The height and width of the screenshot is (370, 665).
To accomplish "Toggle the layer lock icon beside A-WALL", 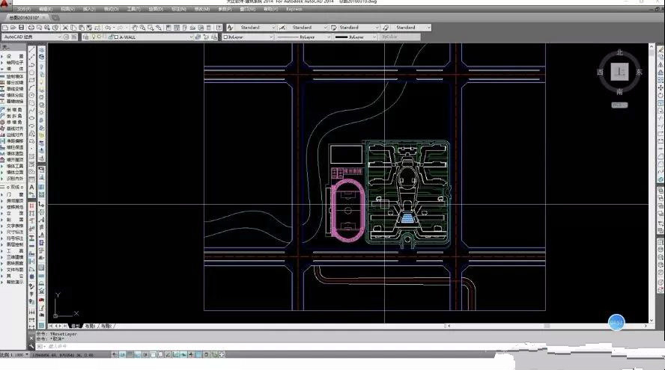I will 109,37.
